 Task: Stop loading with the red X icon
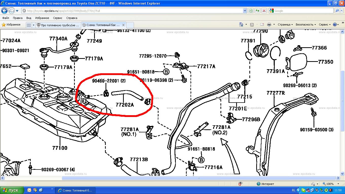[x=264, y=11]
